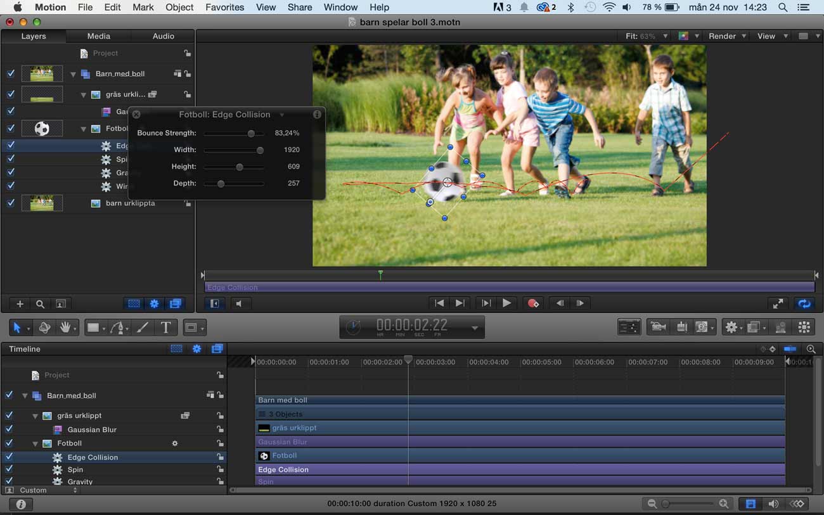Open the Fit zoom percentage dropdown
The width and height of the screenshot is (824, 515).
[x=647, y=36]
